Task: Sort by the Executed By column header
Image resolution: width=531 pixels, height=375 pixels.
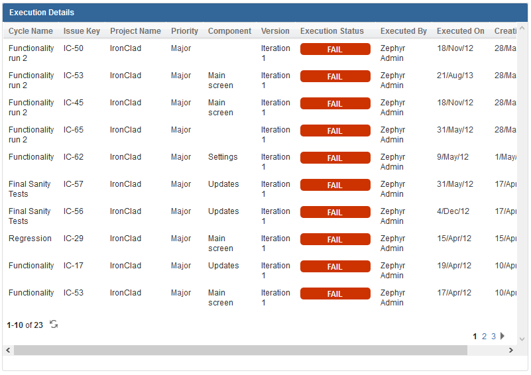Action: (403, 31)
